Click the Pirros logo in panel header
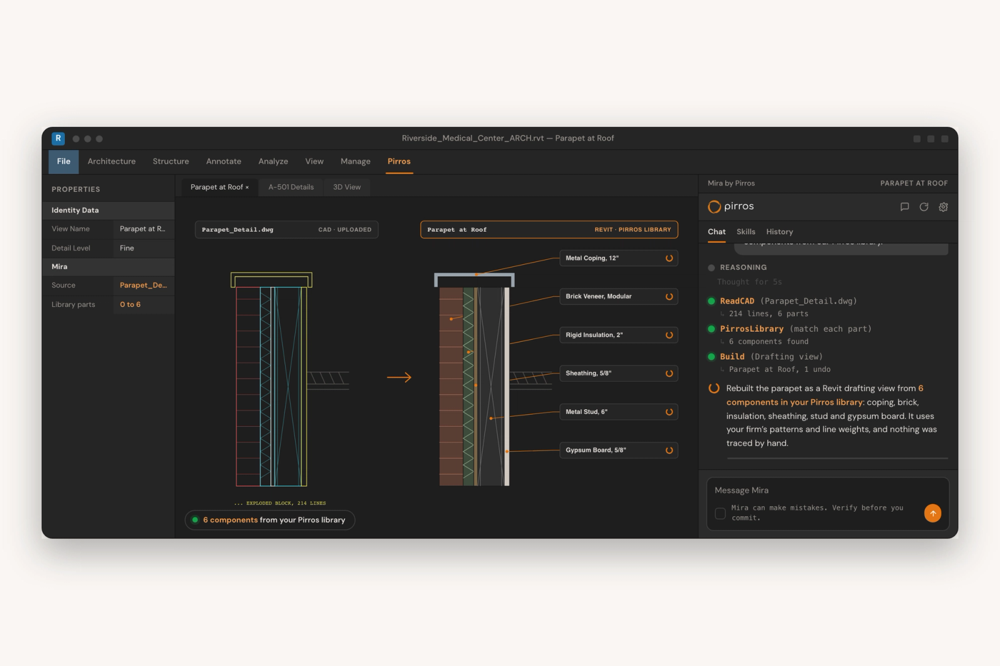 pos(731,206)
